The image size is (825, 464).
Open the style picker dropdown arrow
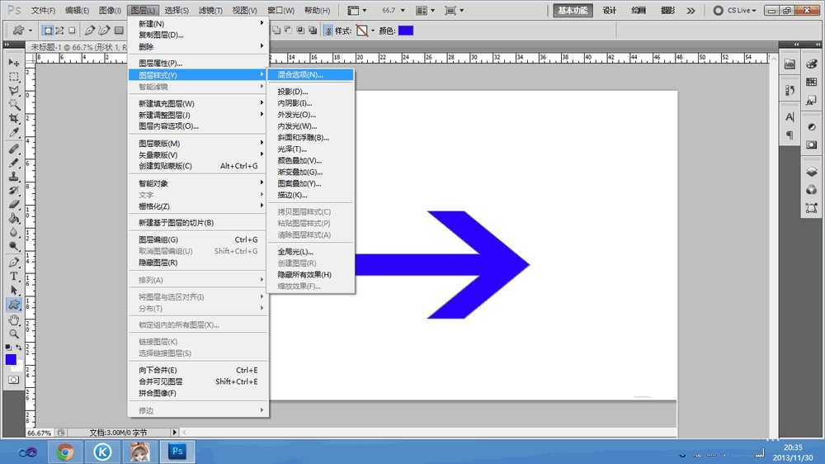(372, 31)
